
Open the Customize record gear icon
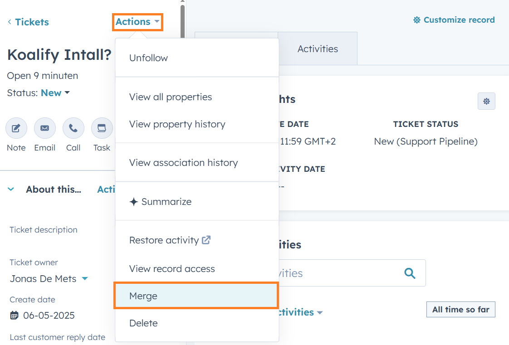[x=417, y=19]
